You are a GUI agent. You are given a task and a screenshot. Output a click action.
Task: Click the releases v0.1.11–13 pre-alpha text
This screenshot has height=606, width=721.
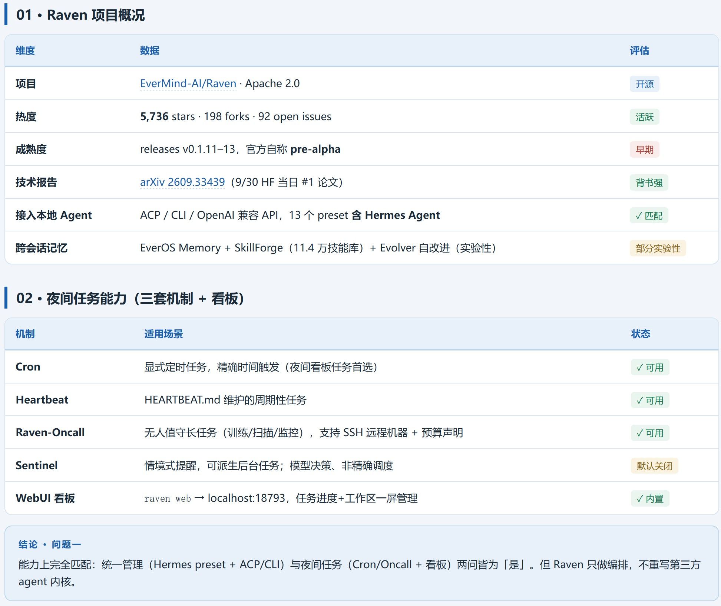[x=240, y=149]
